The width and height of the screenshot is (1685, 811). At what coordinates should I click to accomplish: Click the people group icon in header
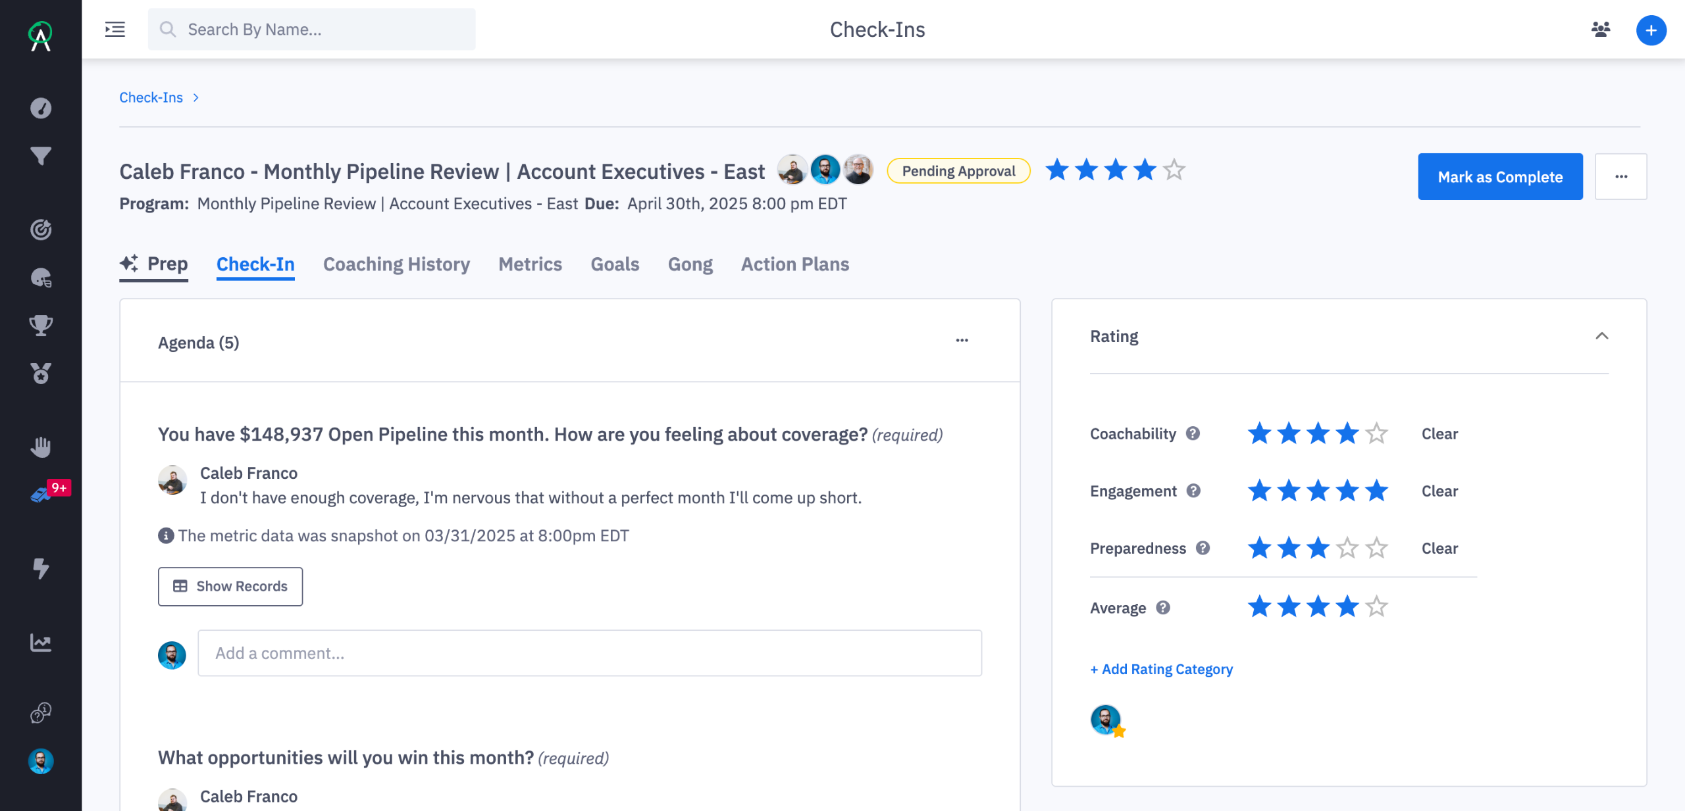tap(1601, 30)
